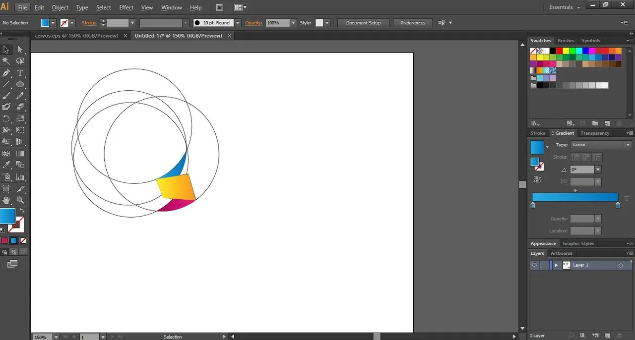Enable Draw Normal mode

pyautogui.click(x=5, y=252)
